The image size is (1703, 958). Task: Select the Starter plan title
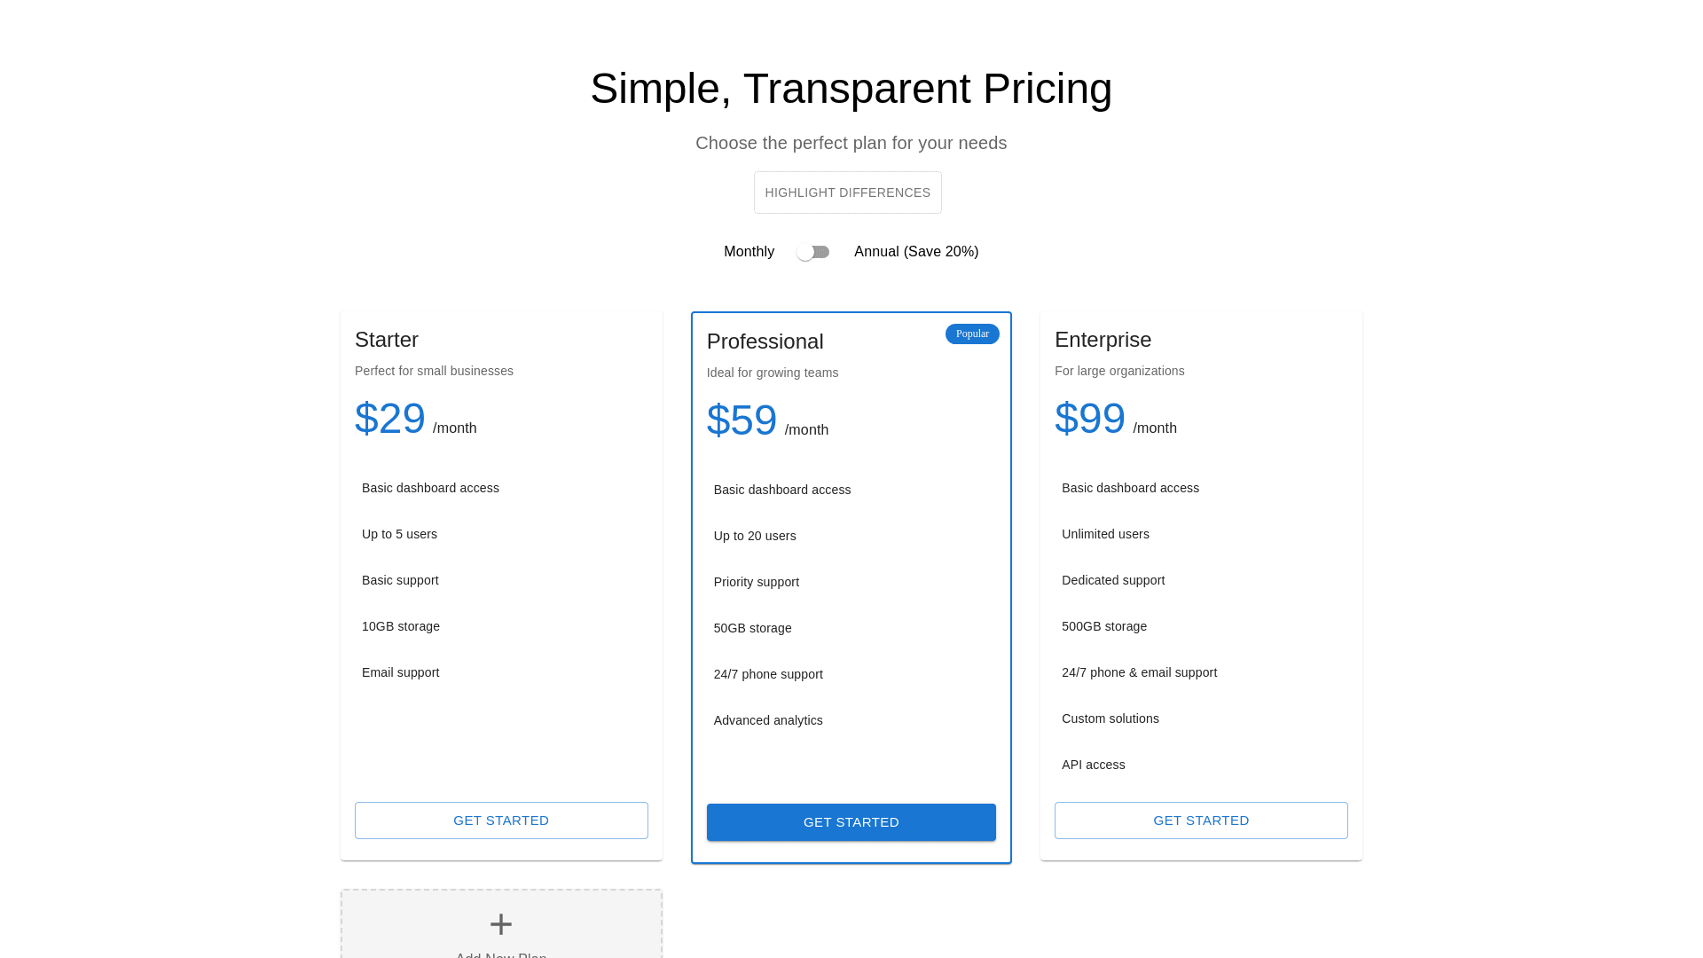(387, 340)
